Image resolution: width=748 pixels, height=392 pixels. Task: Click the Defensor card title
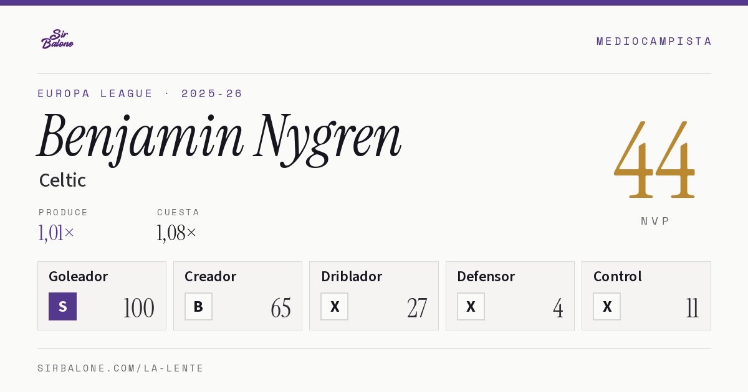click(486, 276)
